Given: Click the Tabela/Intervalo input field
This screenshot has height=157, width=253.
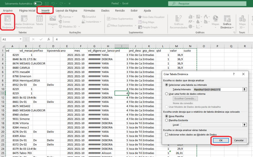Looking at the screenshot, I should click(x=218, y=89).
